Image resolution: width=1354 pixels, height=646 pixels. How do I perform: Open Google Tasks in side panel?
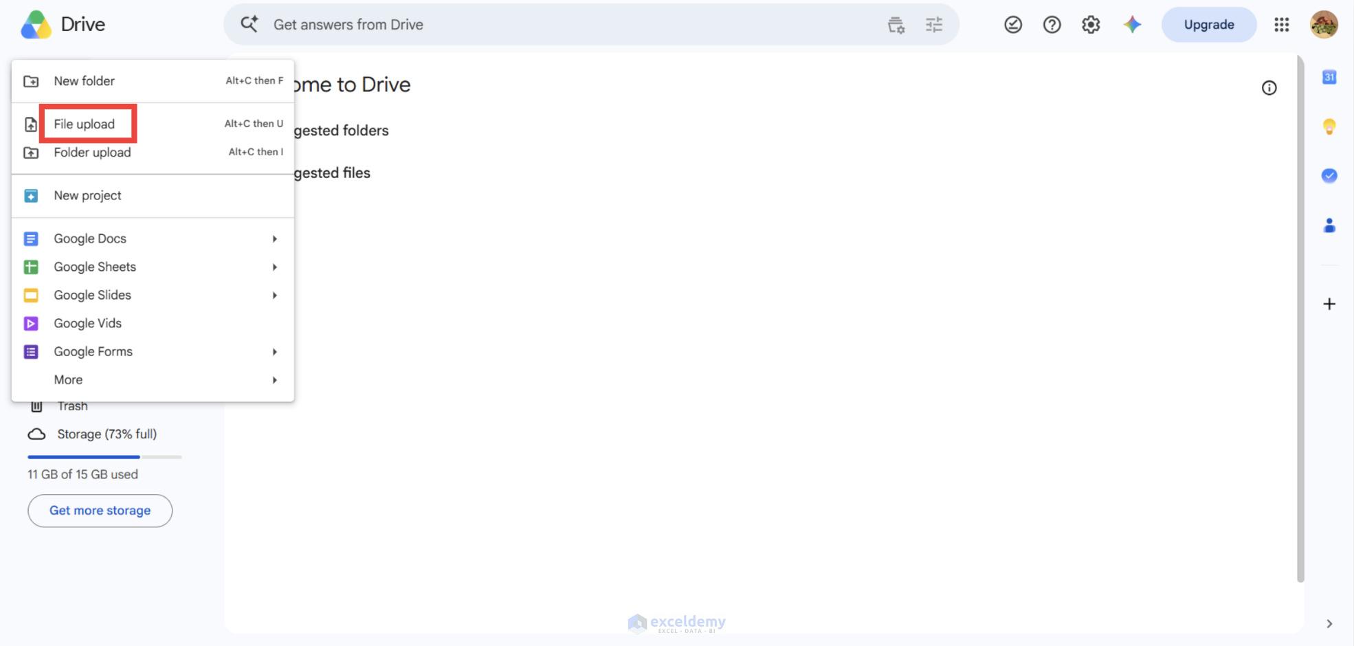click(x=1329, y=176)
